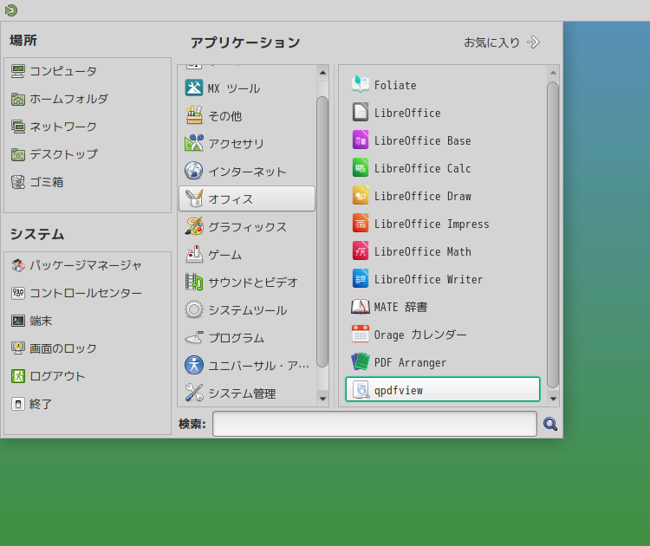Open the Foliate e-book reader icon

[x=361, y=85]
